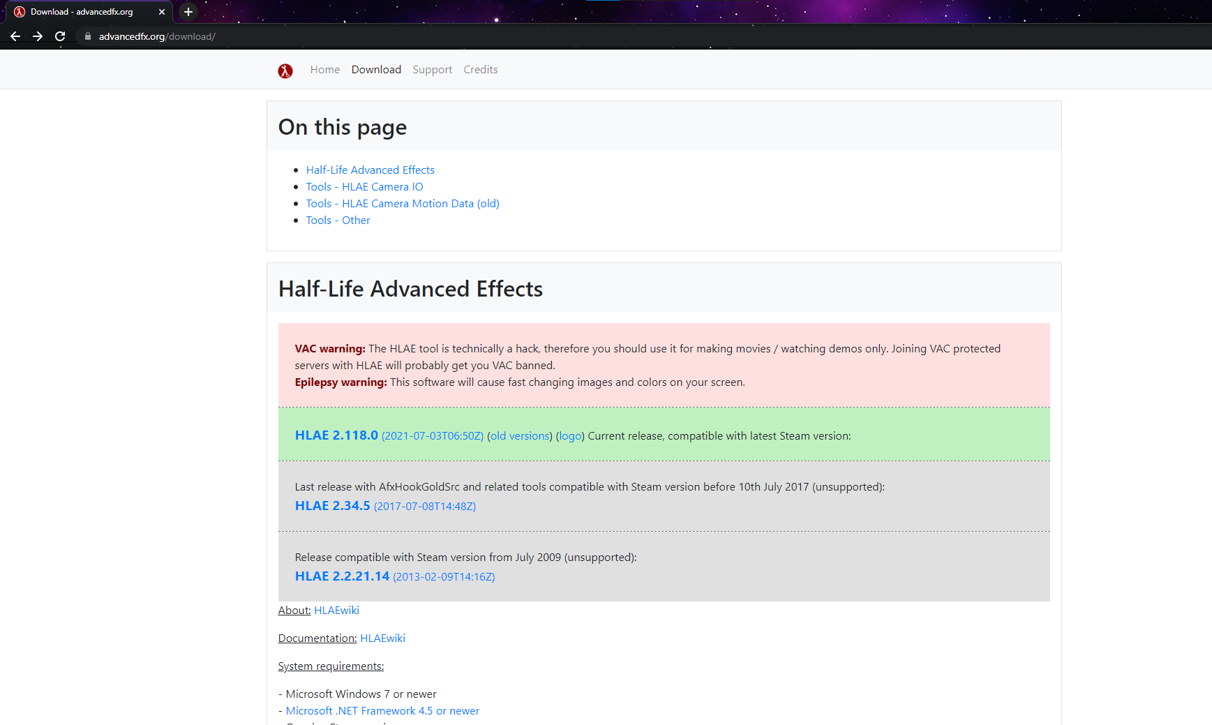Click the 'About:' underlined label
Image resolution: width=1212 pixels, height=725 pixels.
tap(294, 611)
